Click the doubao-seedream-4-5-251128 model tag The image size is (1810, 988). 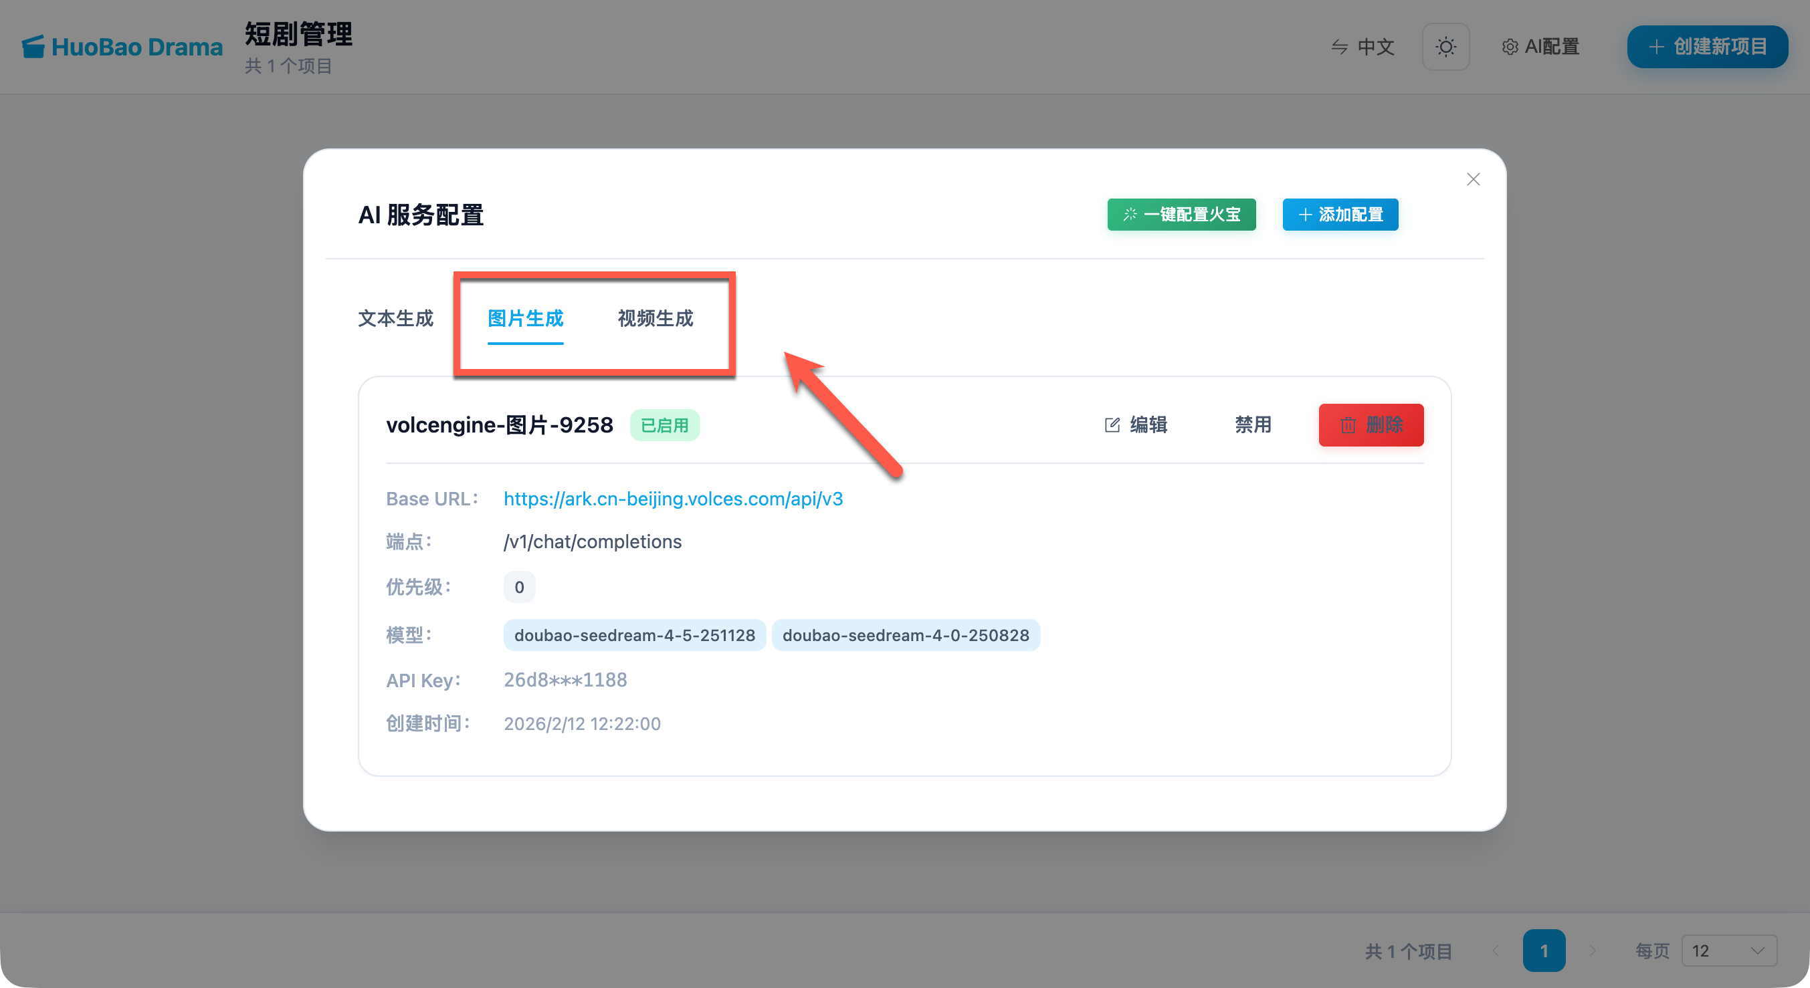click(634, 635)
